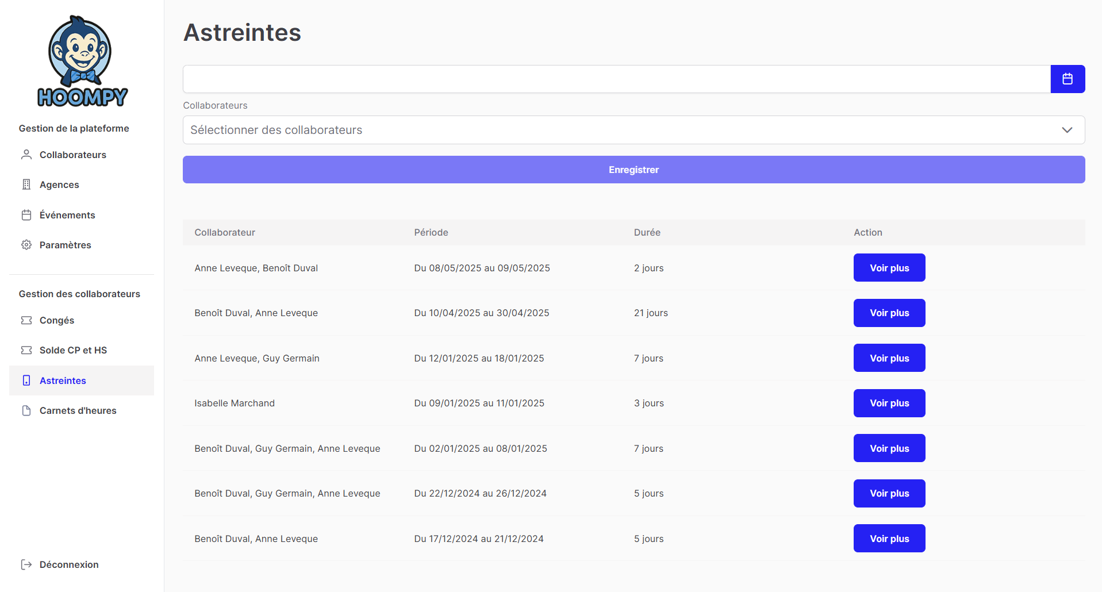View details for Isabelle Marchand's astreinte

tap(889, 403)
